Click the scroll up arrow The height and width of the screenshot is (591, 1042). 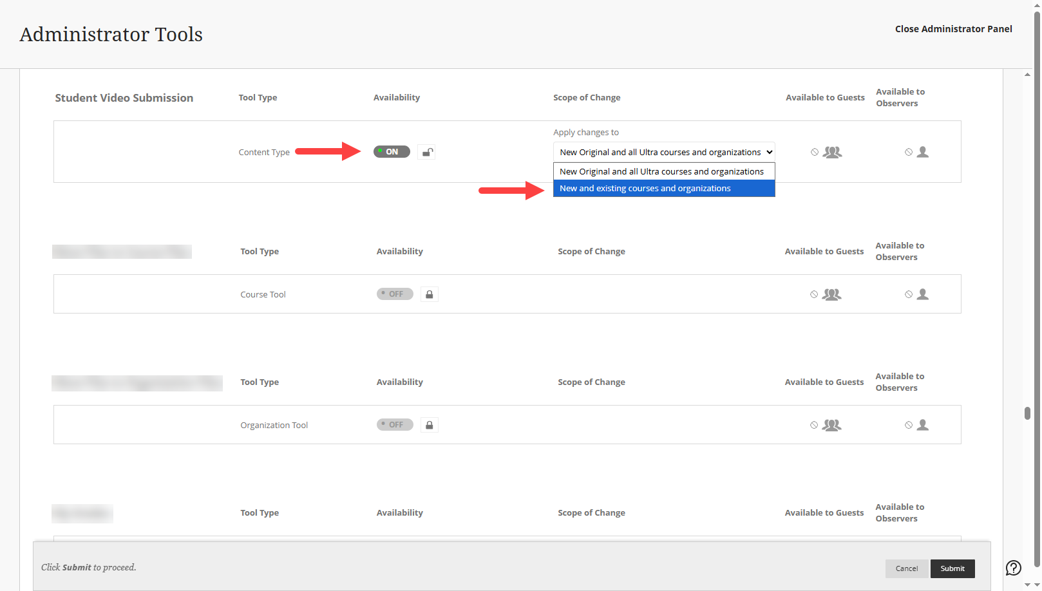click(1027, 75)
